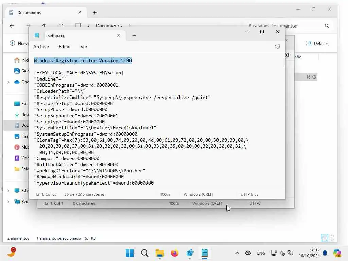348x261 pixels.
Task: Open Copilot preview icon in taskbar
Action: point(337,253)
